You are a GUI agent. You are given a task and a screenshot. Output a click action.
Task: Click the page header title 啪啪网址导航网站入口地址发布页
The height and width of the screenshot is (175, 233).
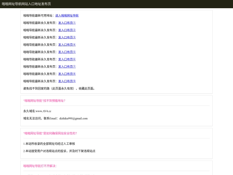coord(26,4)
